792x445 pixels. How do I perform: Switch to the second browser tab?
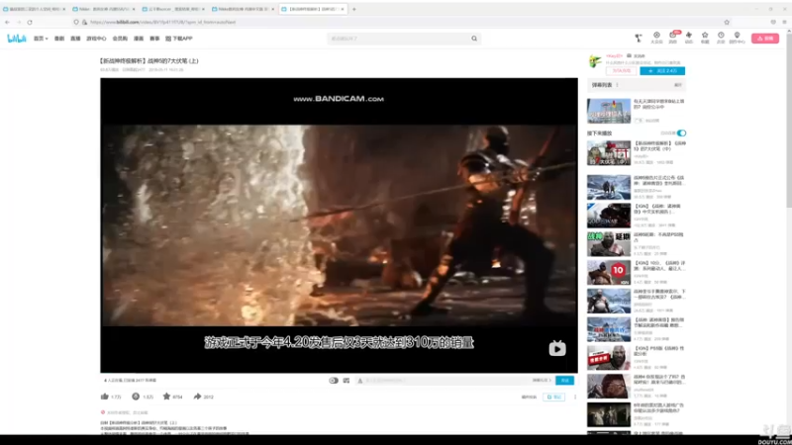point(104,9)
